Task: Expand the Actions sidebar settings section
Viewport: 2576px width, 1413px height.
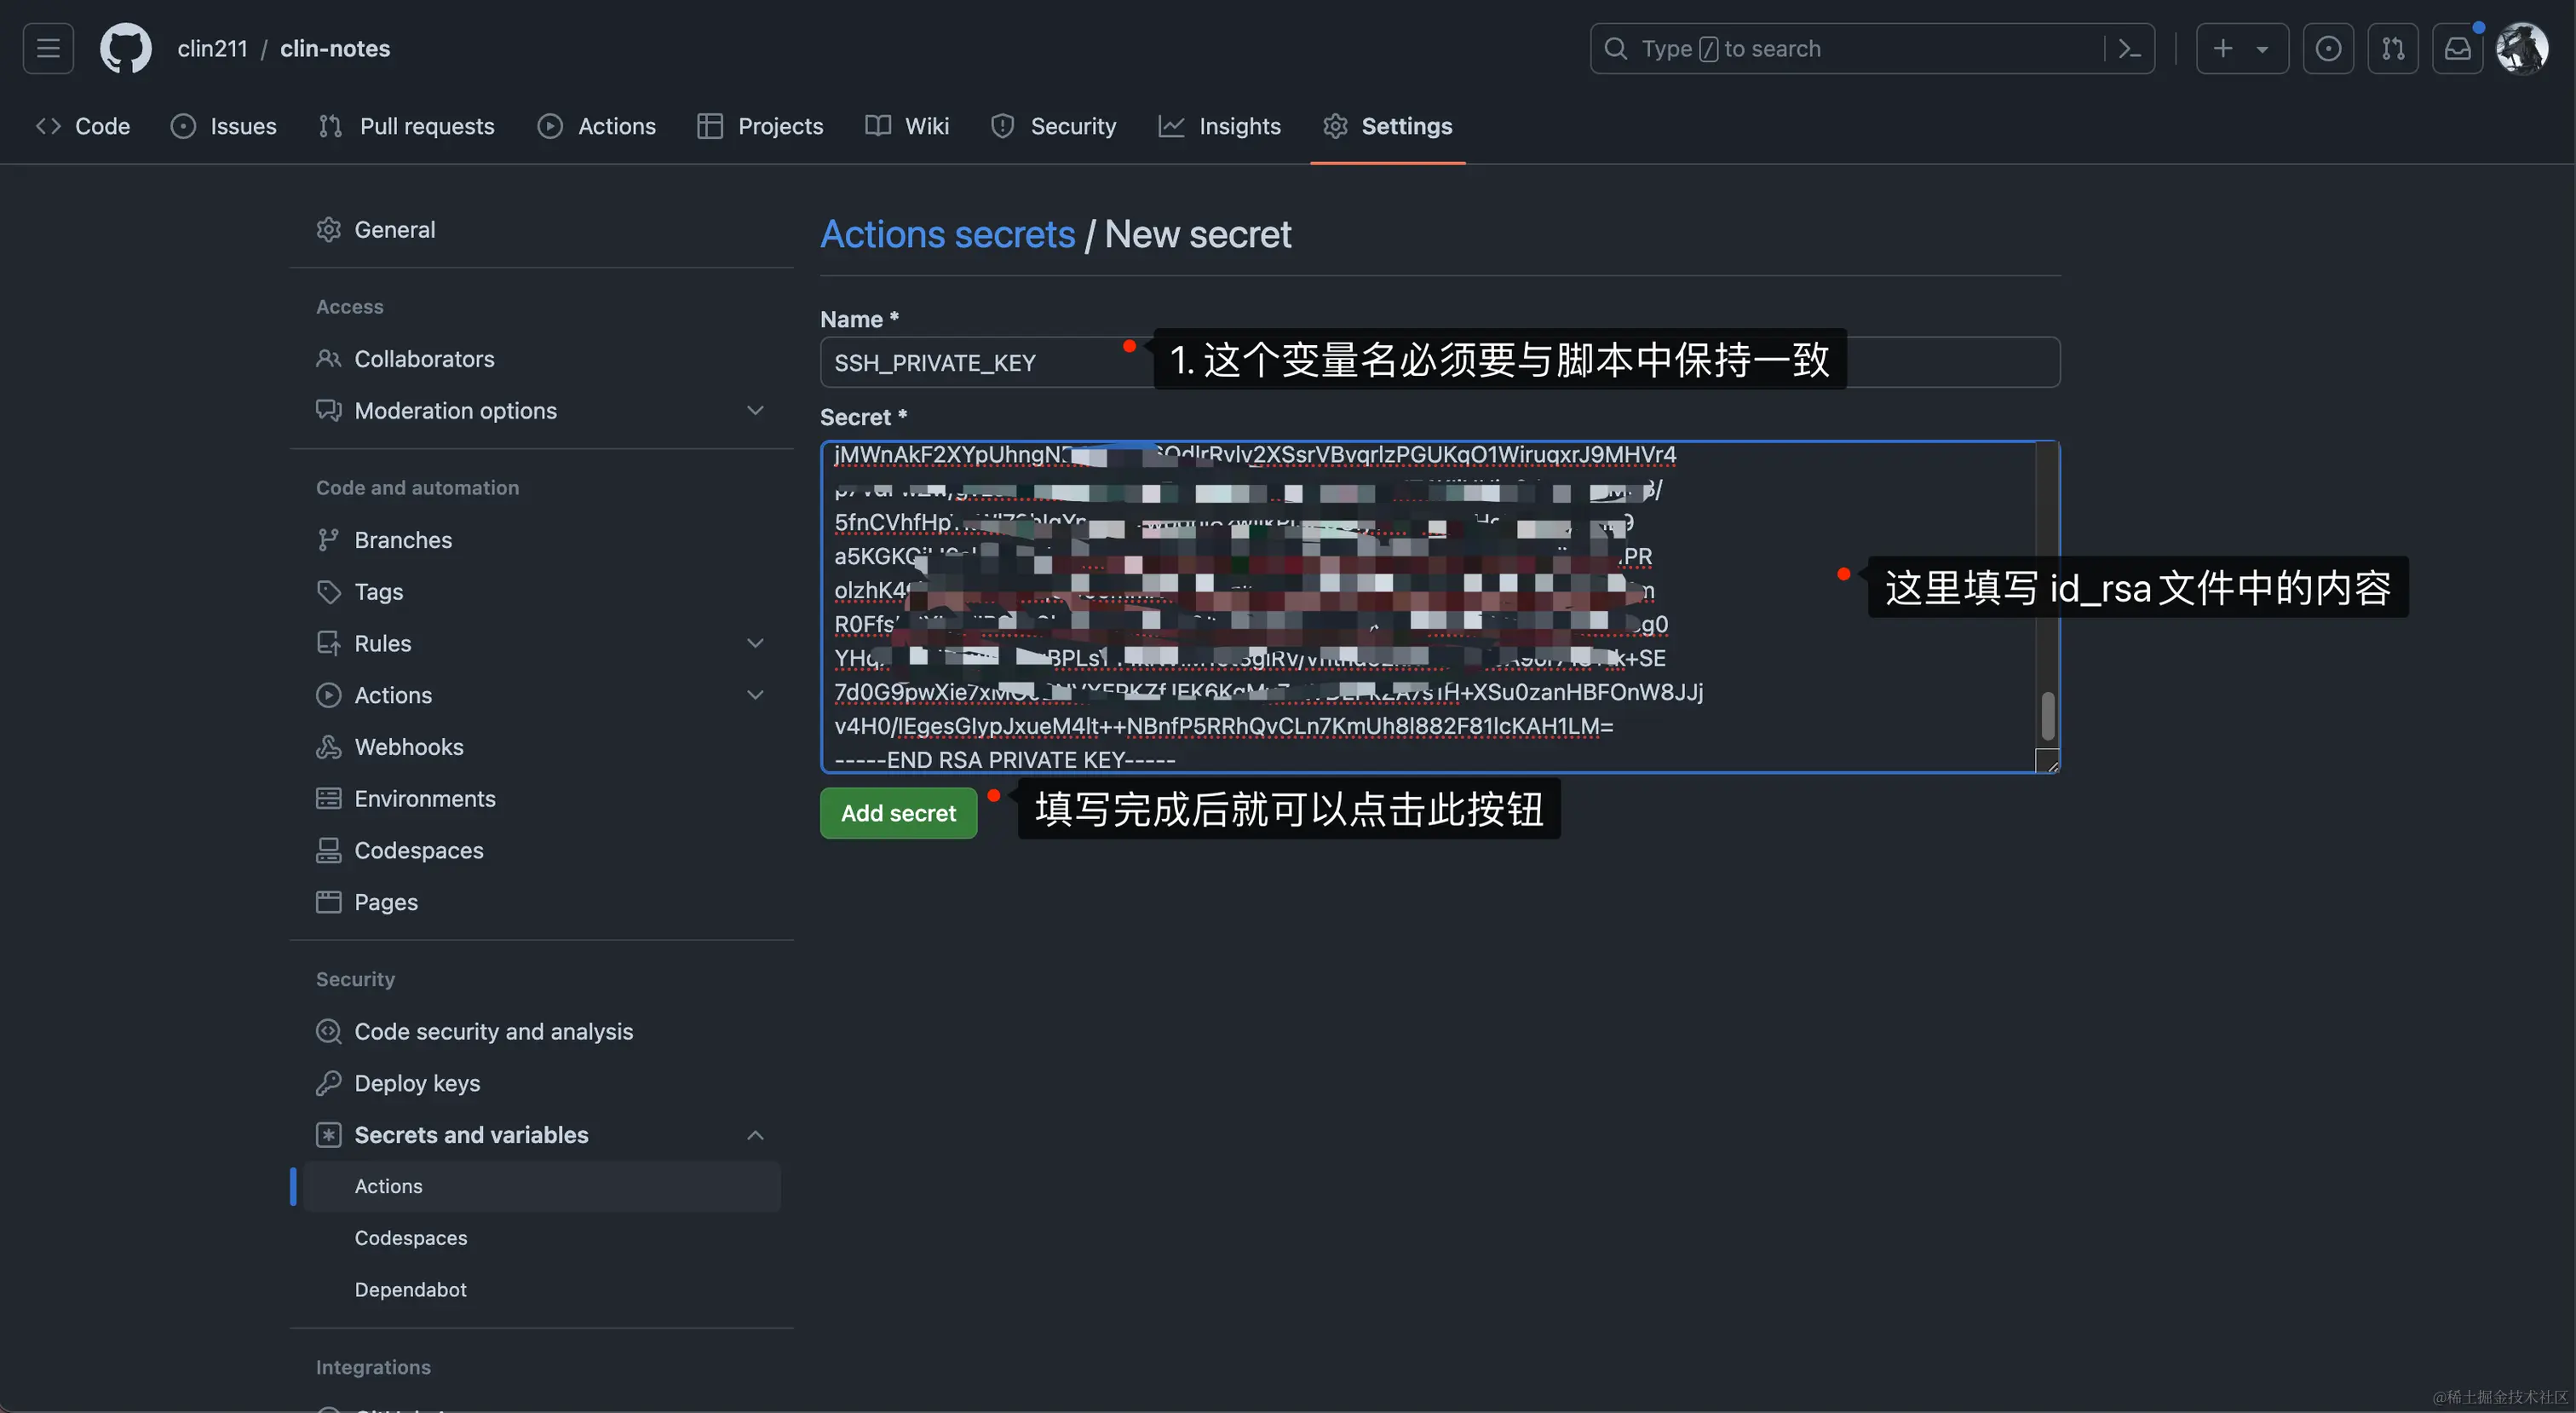Action: pyautogui.click(x=755, y=695)
